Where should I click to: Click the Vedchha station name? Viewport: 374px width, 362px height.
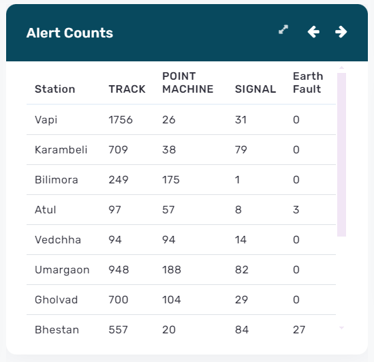click(58, 239)
